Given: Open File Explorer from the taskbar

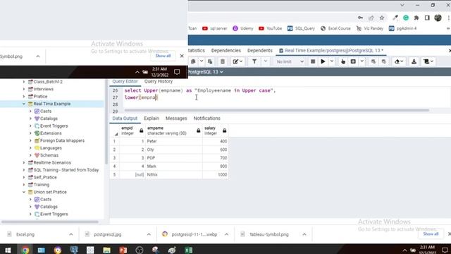Looking at the screenshot, I should point(106,250).
